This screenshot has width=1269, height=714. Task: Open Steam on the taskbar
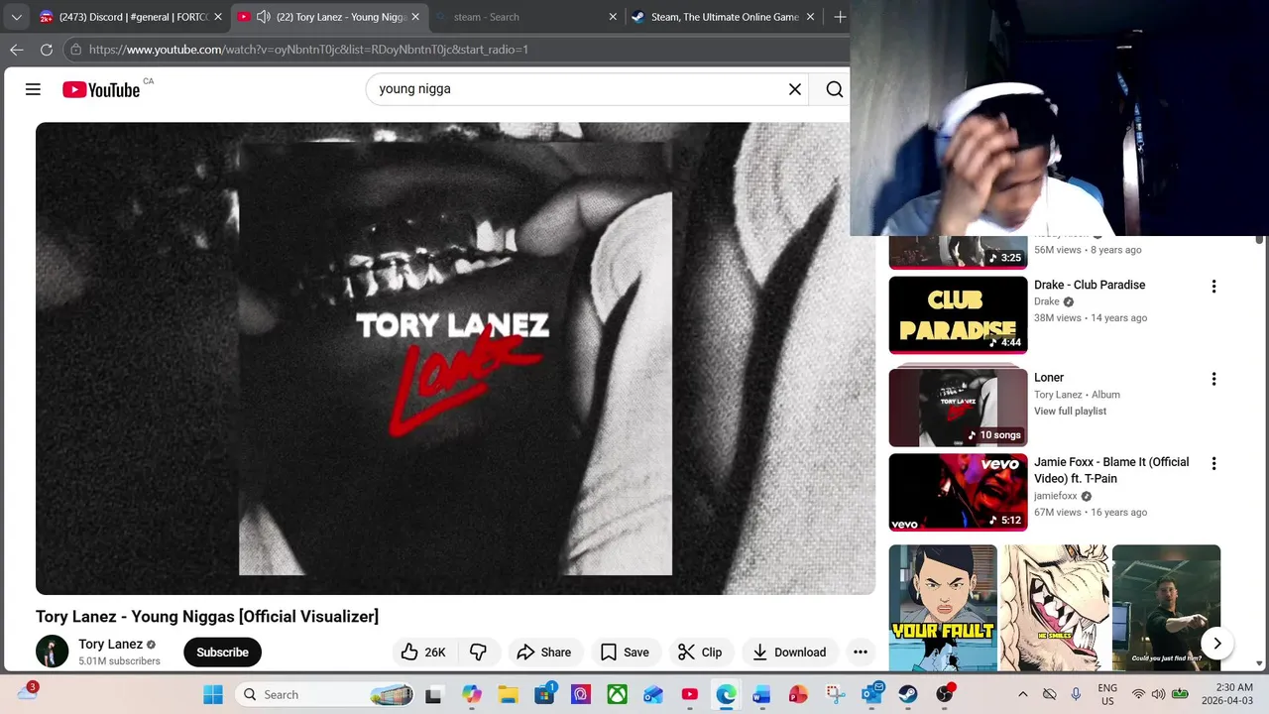(908, 694)
